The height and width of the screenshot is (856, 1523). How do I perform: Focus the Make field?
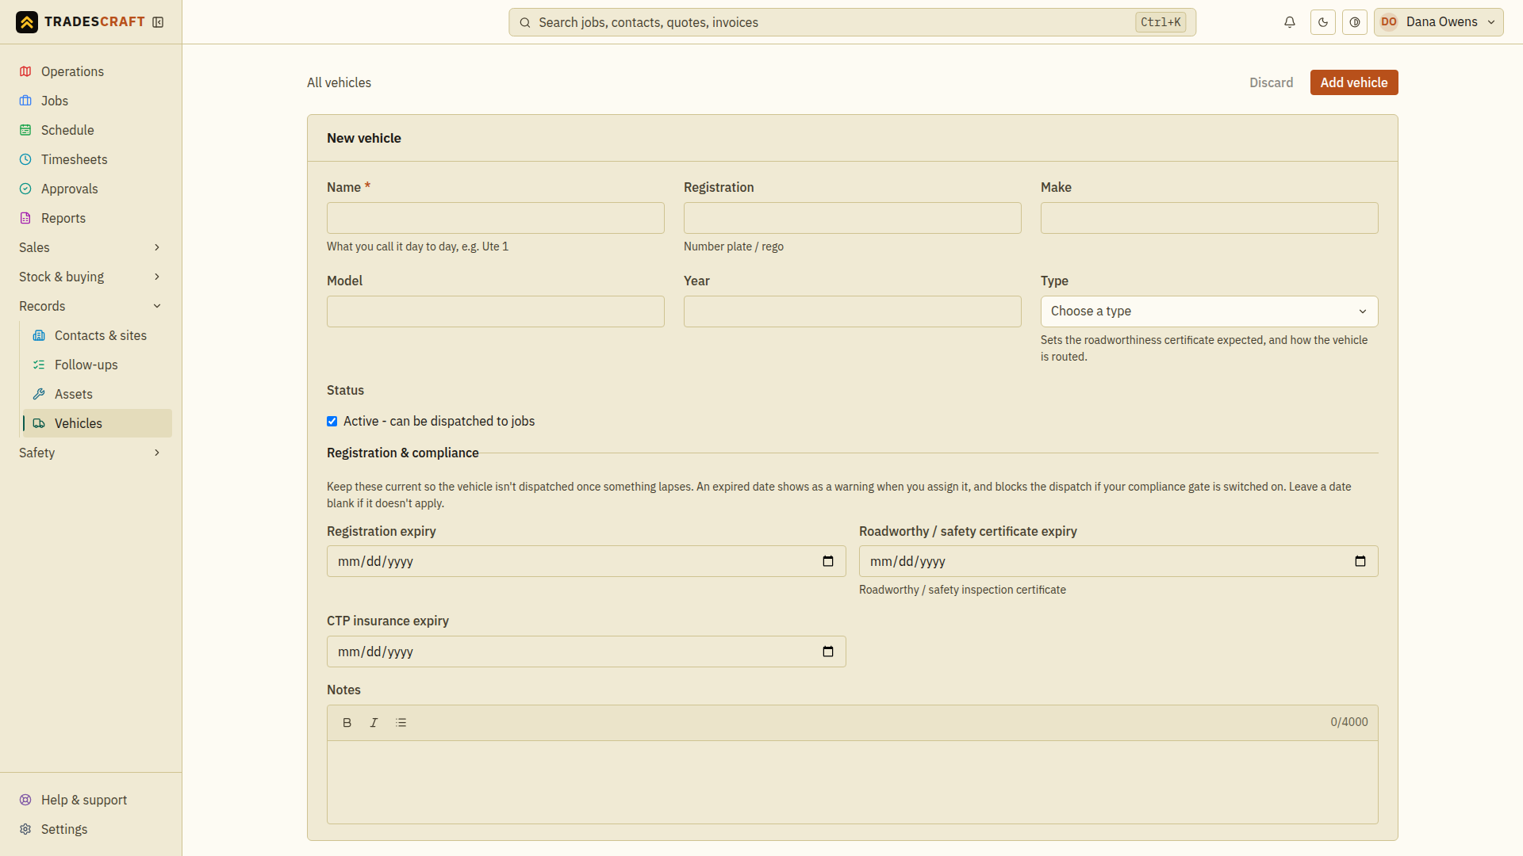(x=1210, y=218)
